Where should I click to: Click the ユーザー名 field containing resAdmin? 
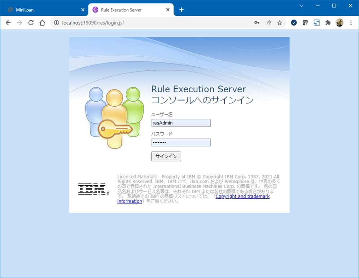click(181, 123)
